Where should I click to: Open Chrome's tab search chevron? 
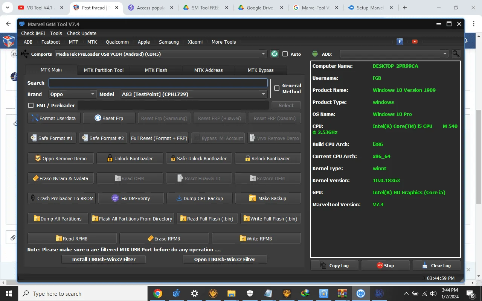7,8
